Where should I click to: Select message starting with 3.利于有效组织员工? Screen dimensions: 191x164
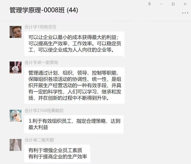(x=74, y=124)
